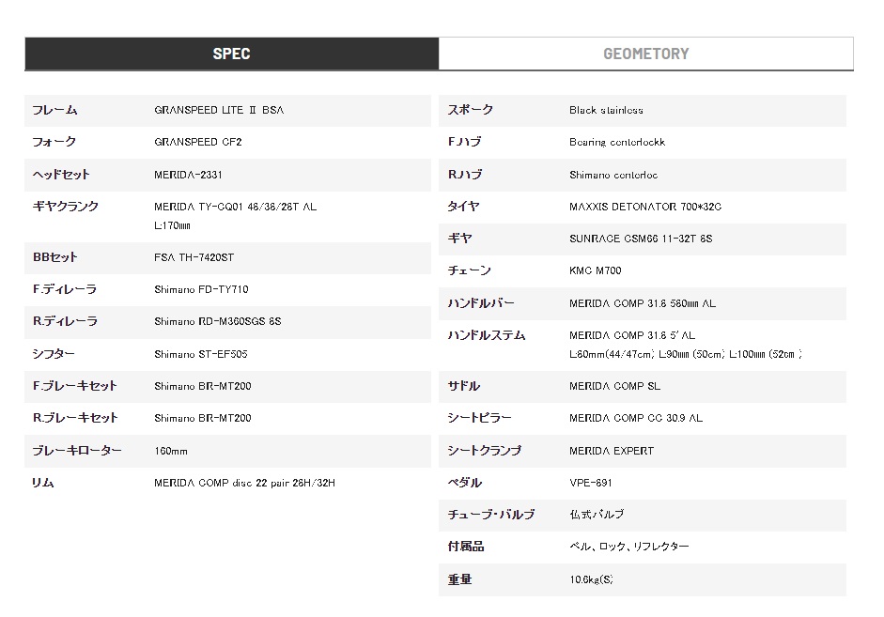Select the F.ブレーキセット label
This screenshot has width=884, height=617.
coord(74,386)
